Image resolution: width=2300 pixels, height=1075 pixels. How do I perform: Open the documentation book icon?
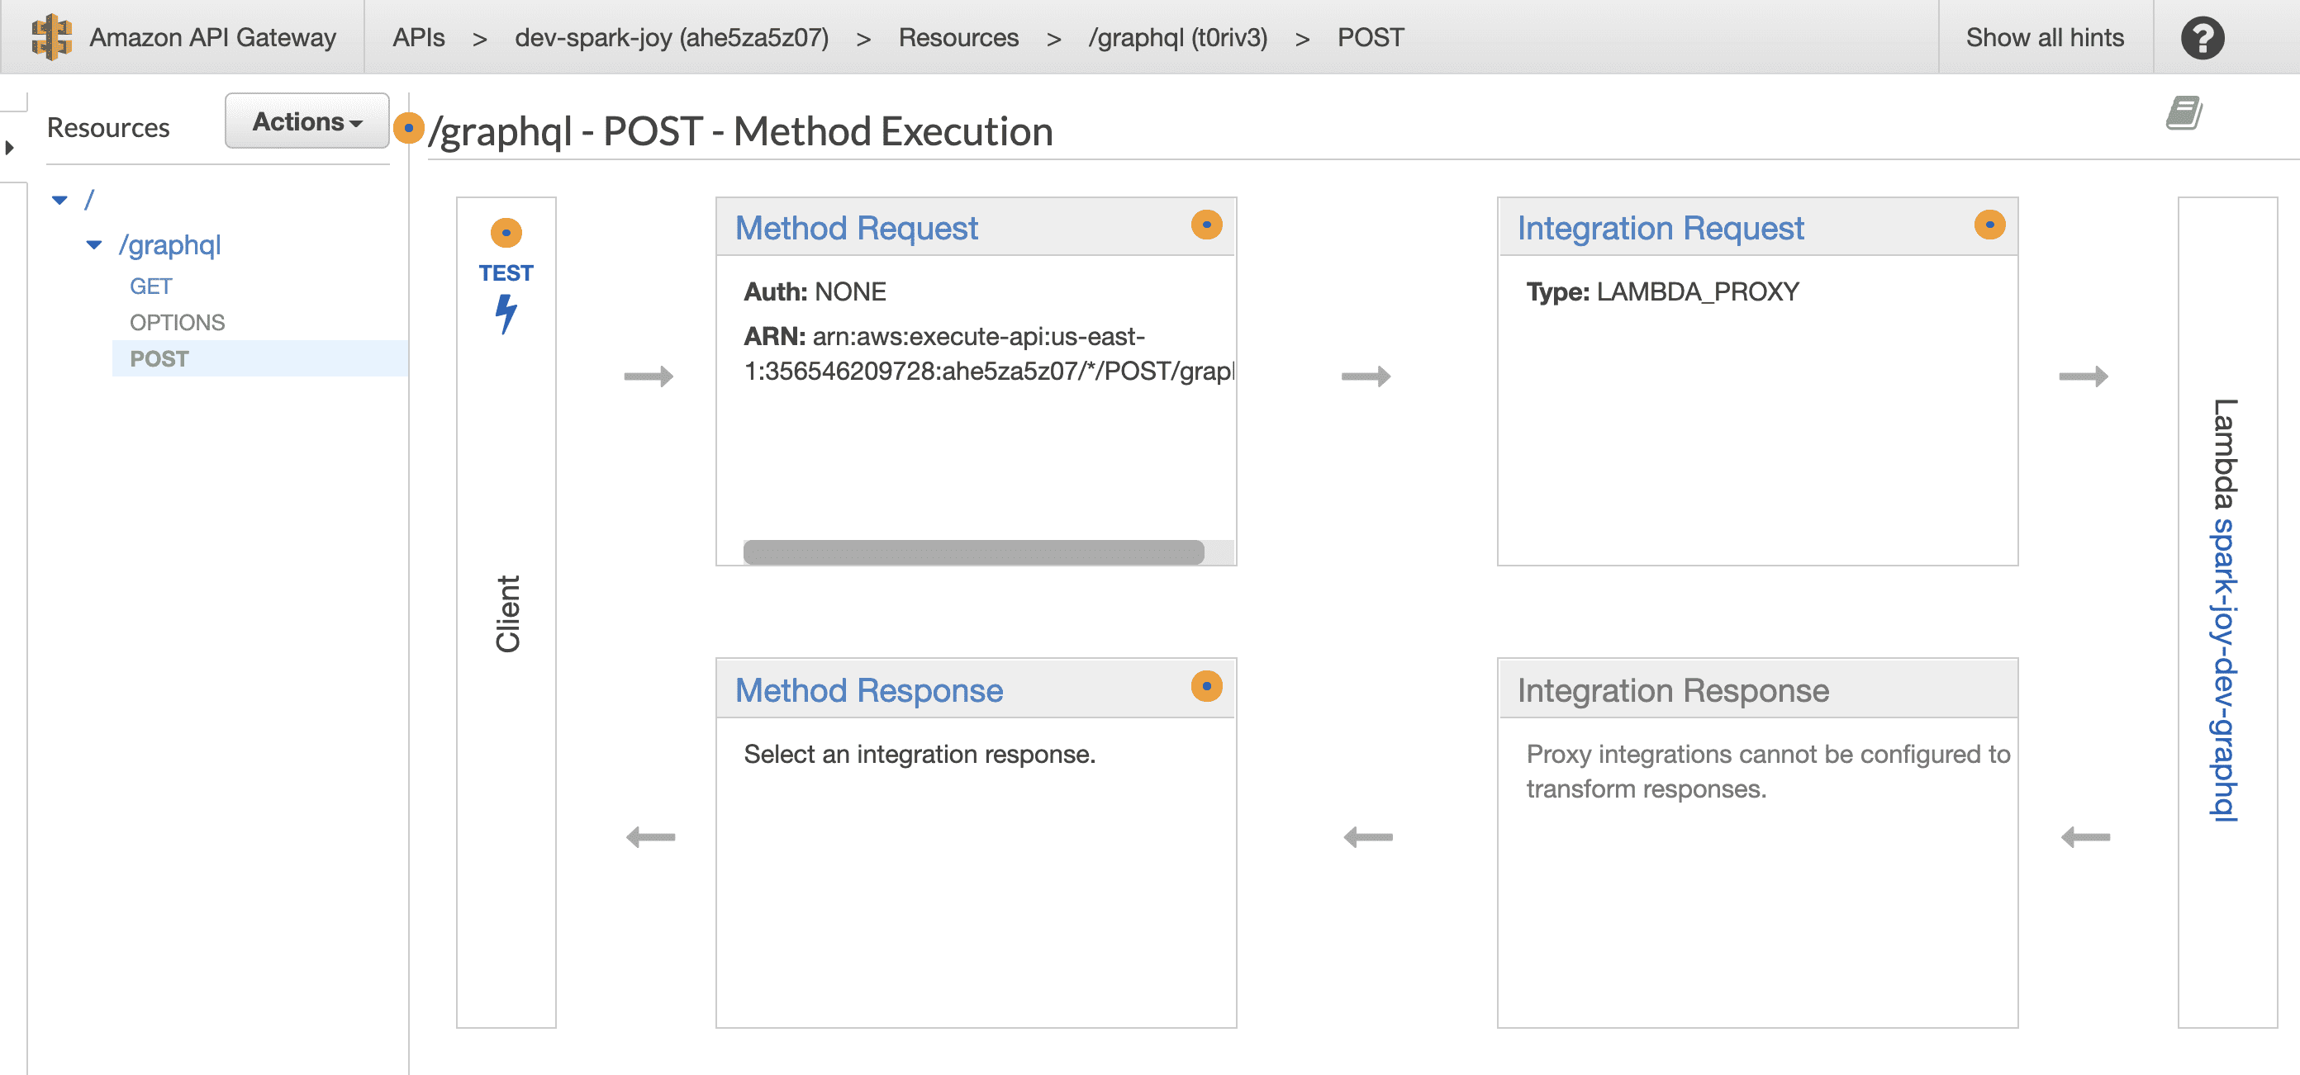(2183, 113)
